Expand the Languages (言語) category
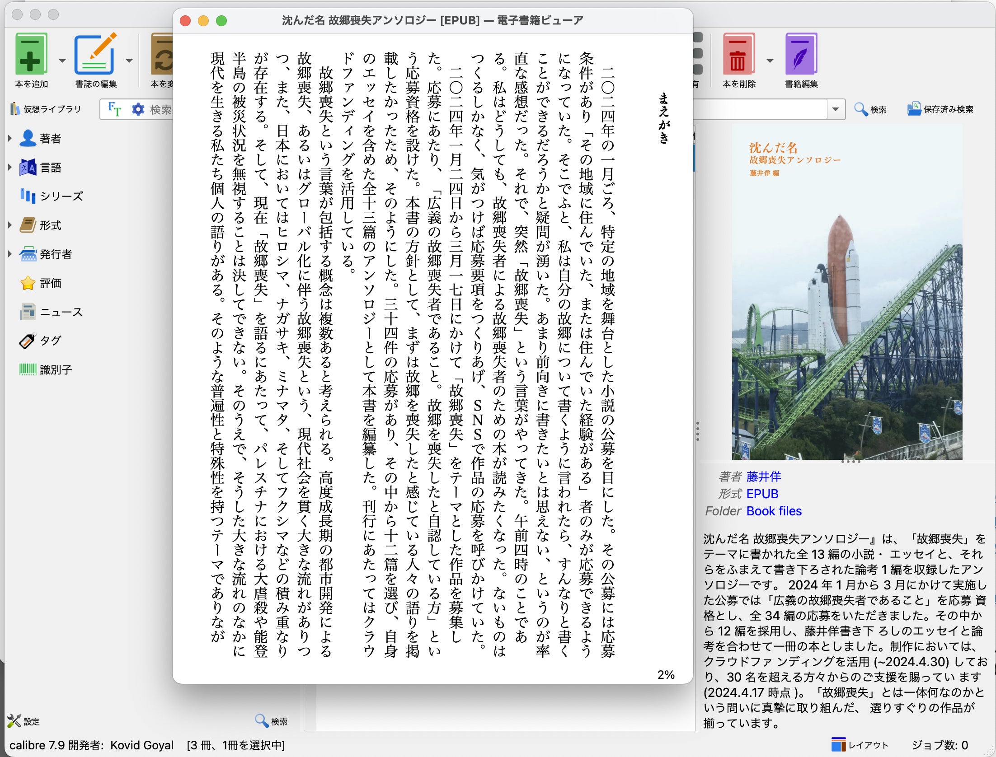996x757 pixels. point(10,167)
